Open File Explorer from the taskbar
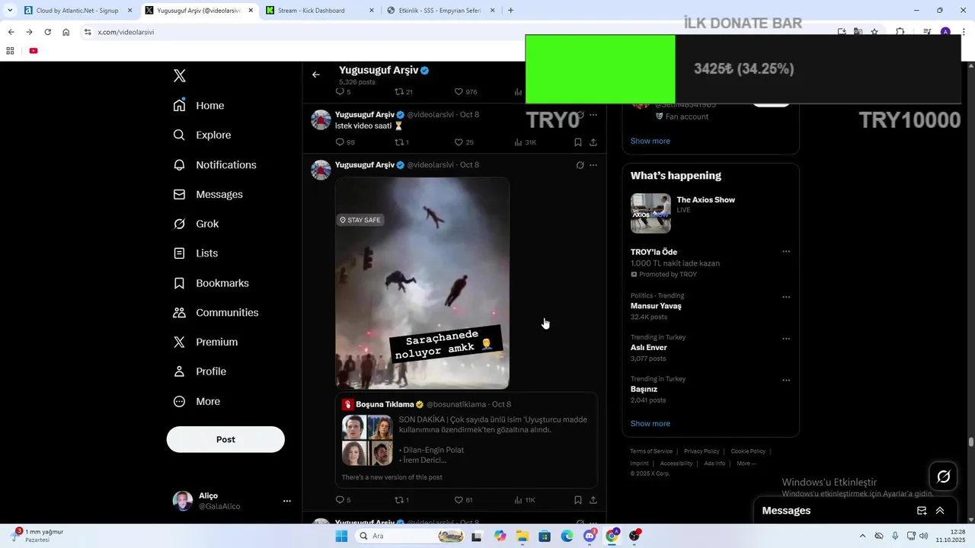The height and width of the screenshot is (548, 975). pyautogui.click(x=523, y=536)
